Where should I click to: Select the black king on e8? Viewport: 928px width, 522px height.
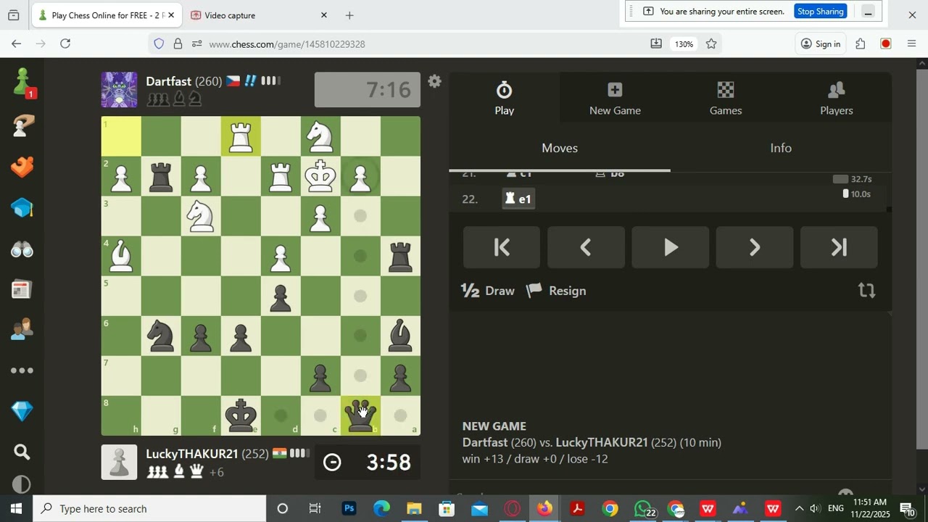click(x=241, y=415)
